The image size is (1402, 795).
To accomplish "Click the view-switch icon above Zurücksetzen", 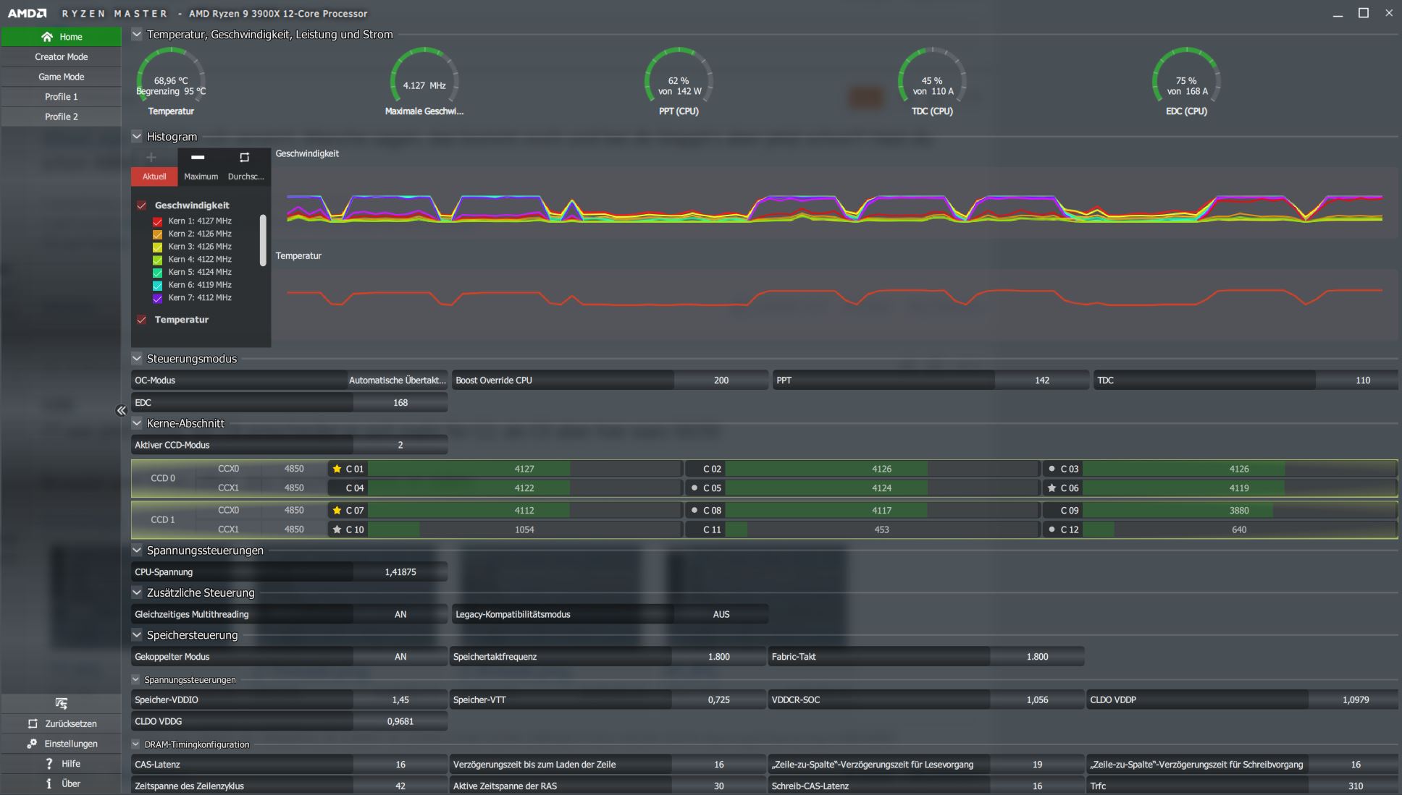I will pyautogui.click(x=61, y=703).
